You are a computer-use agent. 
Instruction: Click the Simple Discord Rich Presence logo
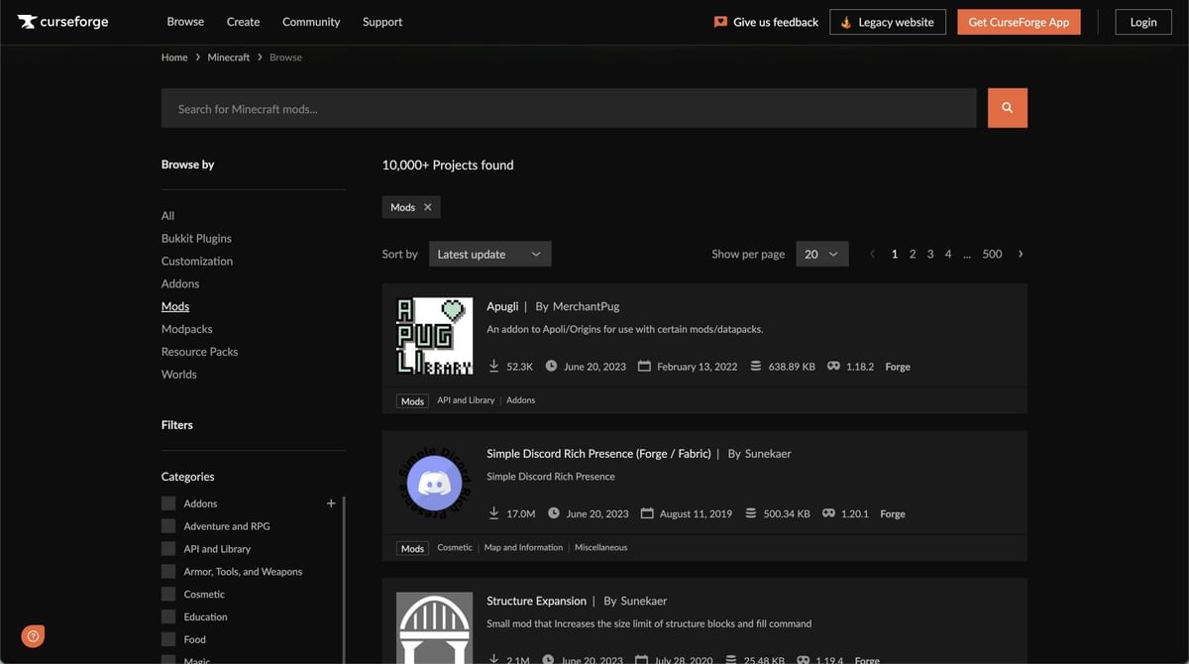[x=434, y=483]
